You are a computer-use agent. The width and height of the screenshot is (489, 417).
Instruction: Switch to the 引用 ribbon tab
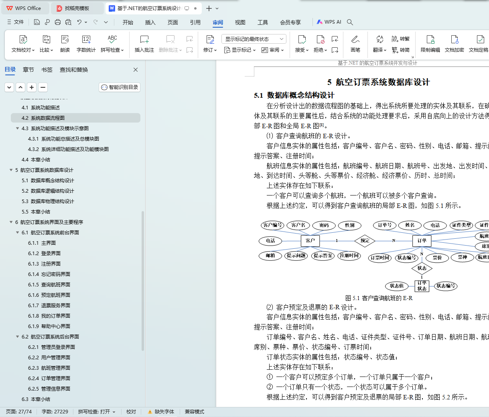click(195, 22)
